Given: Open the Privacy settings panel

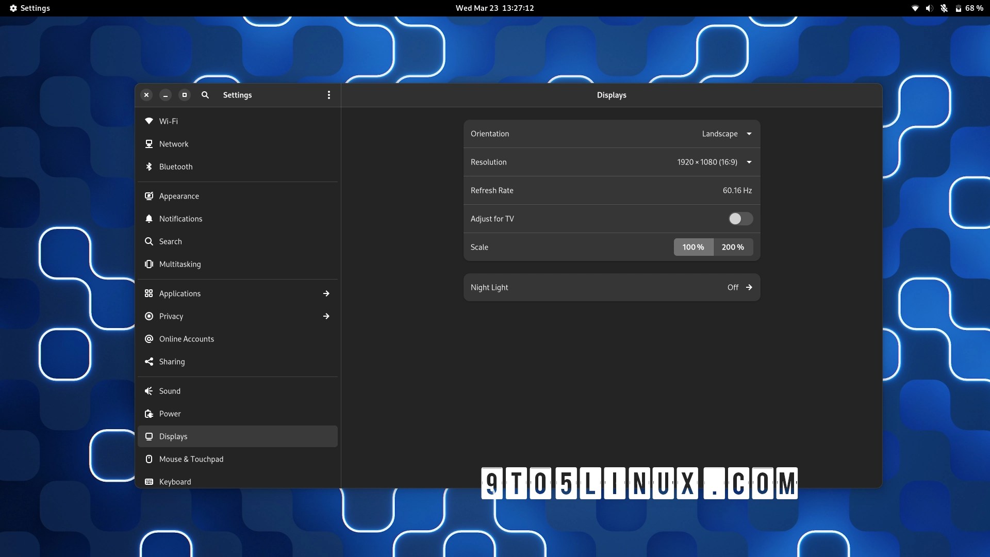Looking at the screenshot, I should pos(171,316).
